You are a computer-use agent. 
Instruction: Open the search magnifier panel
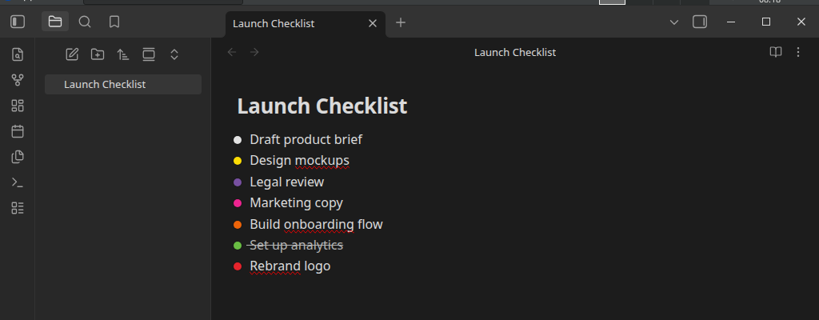pos(85,22)
